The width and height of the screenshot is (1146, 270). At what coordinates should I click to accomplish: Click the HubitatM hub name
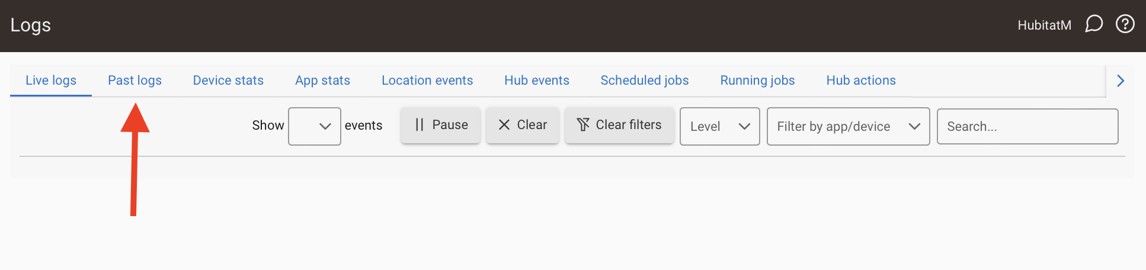coord(1044,25)
